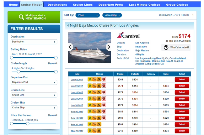
Task: Click the question mark What's Included icon
Action: (x=166, y=48)
